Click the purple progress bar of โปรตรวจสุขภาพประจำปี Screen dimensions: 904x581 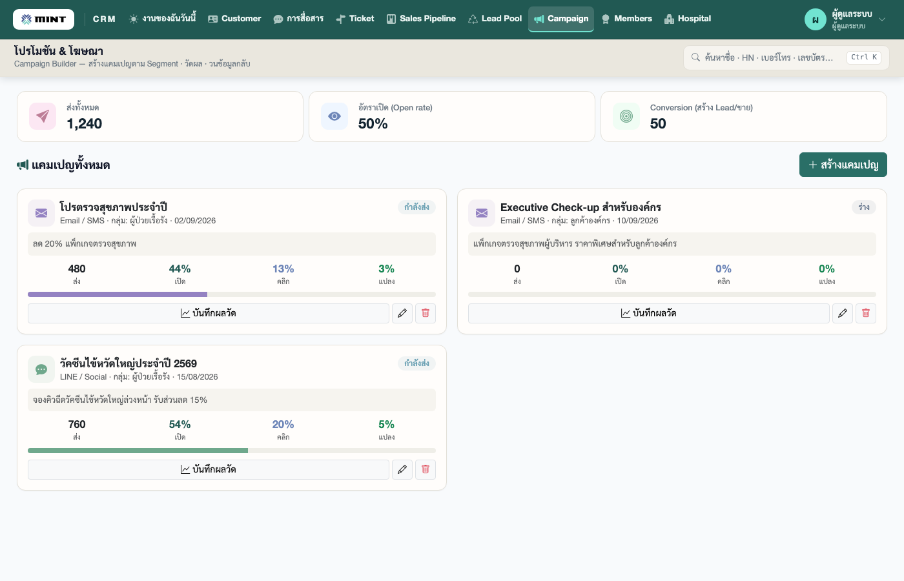click(118, 294)
